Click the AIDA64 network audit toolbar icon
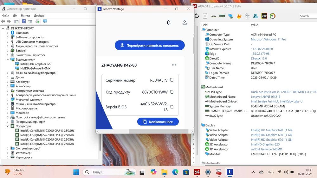This screenshot has width=317, height=178. (x=248, y=16)
